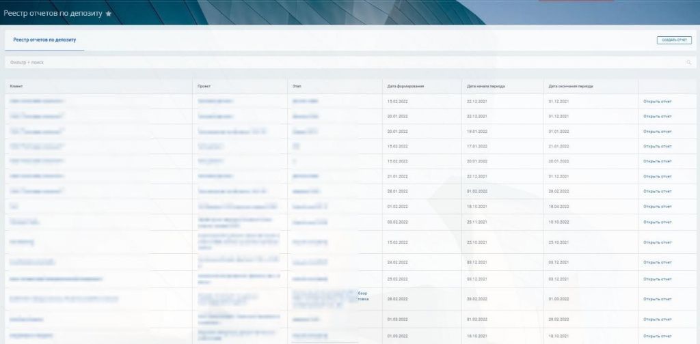Focus the 'Фильтр + поиск' input field
Screen dimensions: 700x344
[342, 63]
